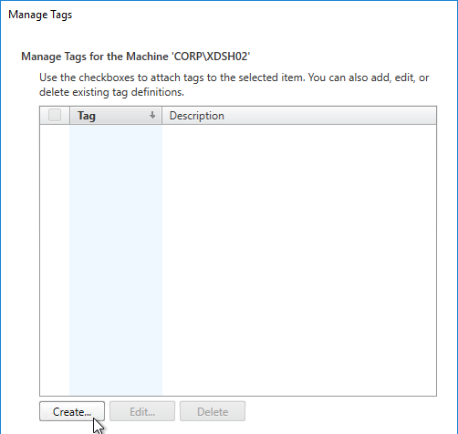Viewport: 458px width, 434px height.
Task: Sort the list by the Description column
Action: (299, 115)
